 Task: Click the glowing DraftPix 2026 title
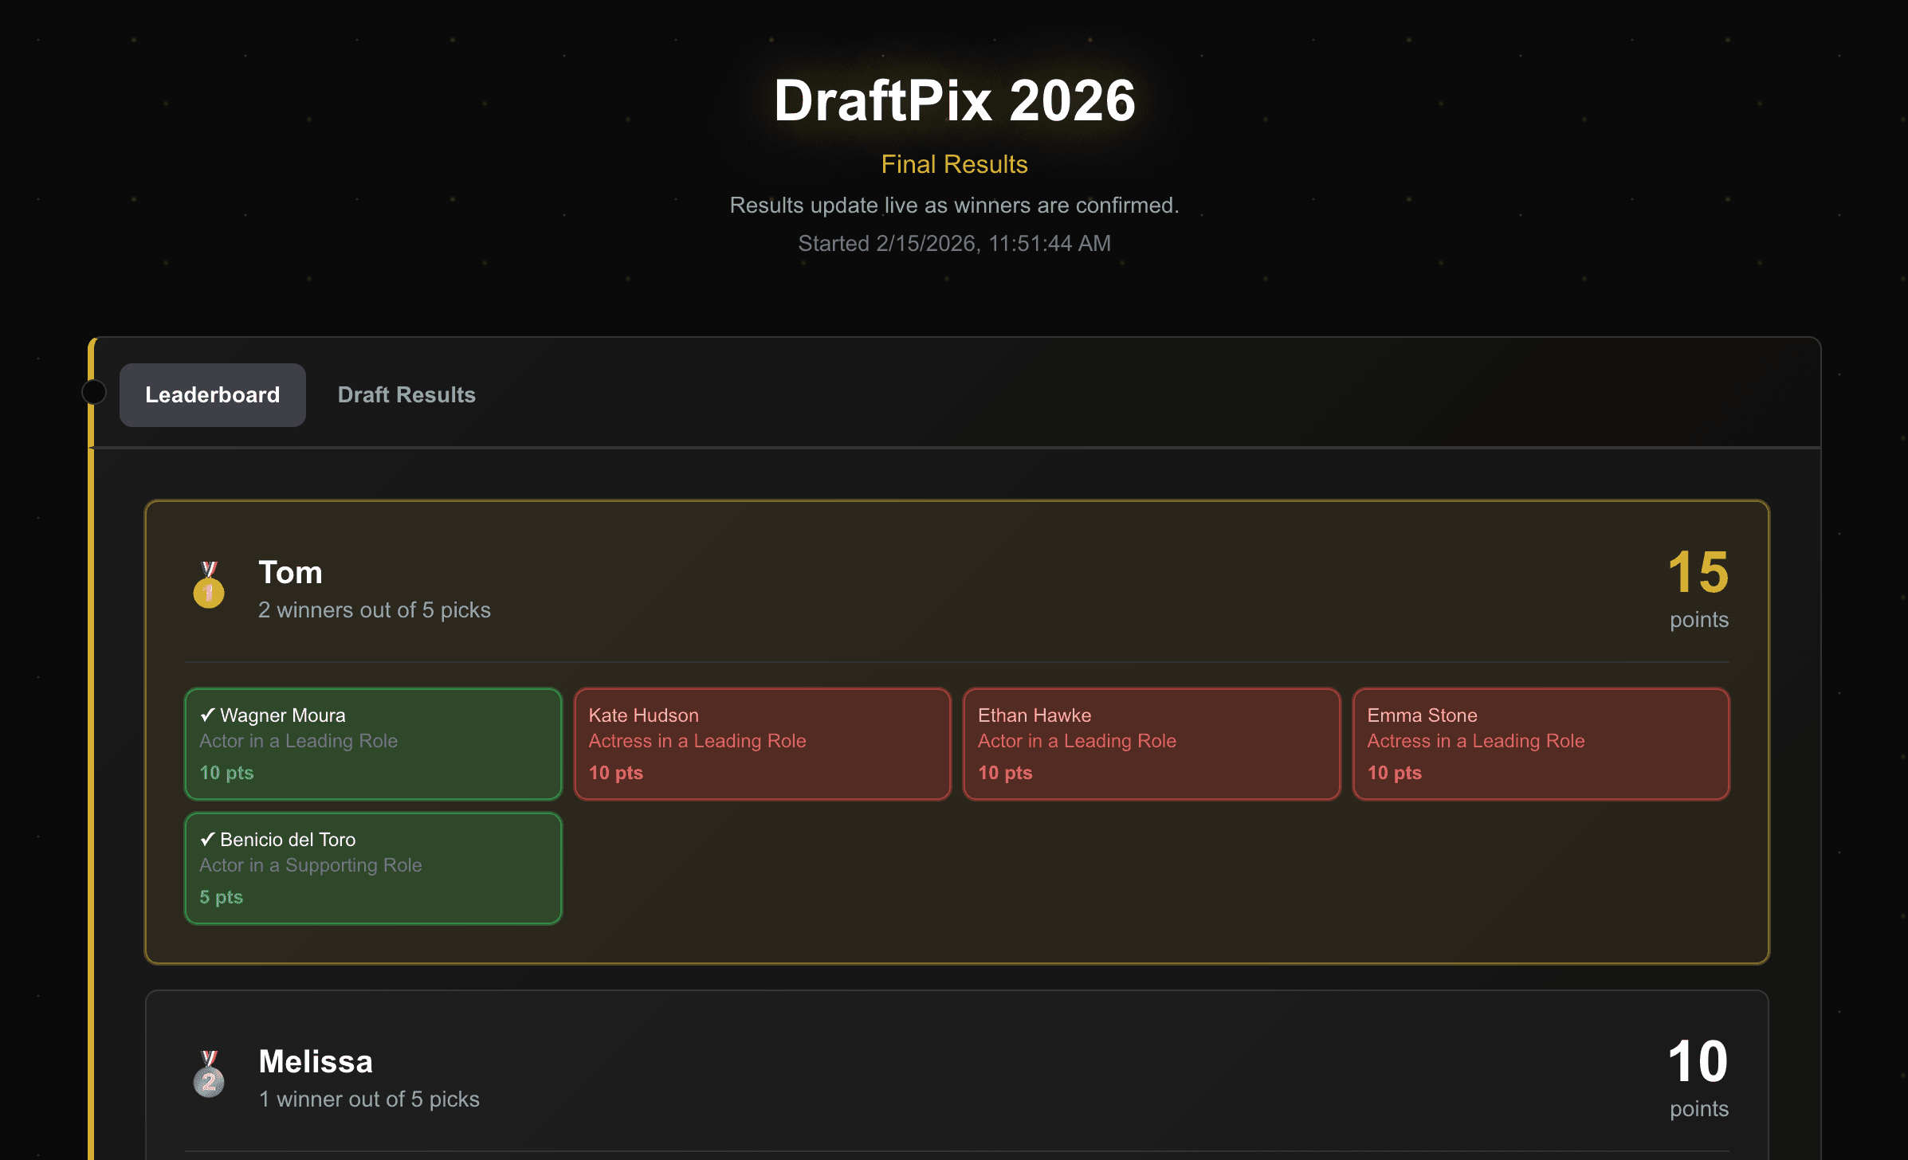click(955, 99)
